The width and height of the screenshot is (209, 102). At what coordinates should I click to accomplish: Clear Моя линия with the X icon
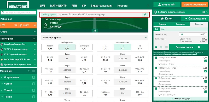click(33, 71)
